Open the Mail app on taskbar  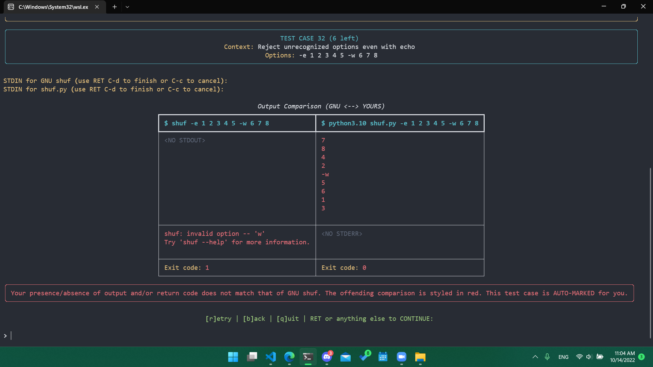pyautogui.click(x=346, y=357)
